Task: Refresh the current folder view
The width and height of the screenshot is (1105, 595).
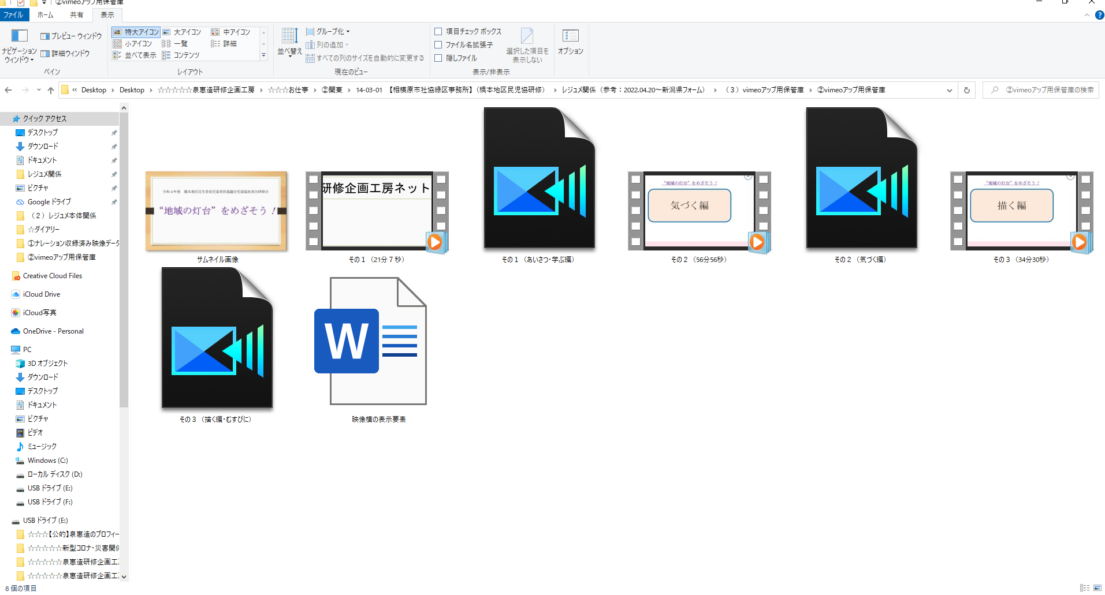Action: [966, 90]
